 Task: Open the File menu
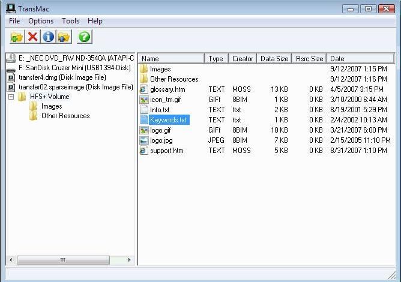14,21
